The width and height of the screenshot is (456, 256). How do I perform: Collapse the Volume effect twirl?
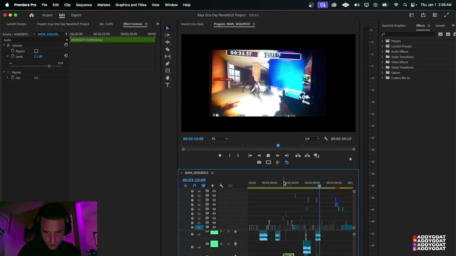4,46
